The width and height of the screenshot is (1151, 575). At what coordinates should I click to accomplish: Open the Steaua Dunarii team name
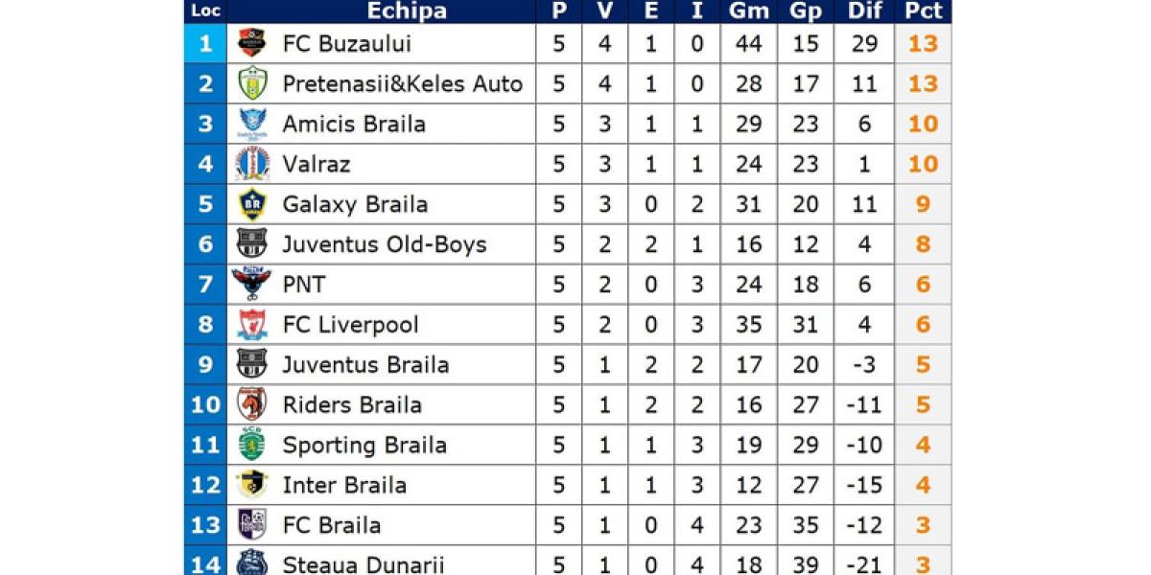coord(363,564)
